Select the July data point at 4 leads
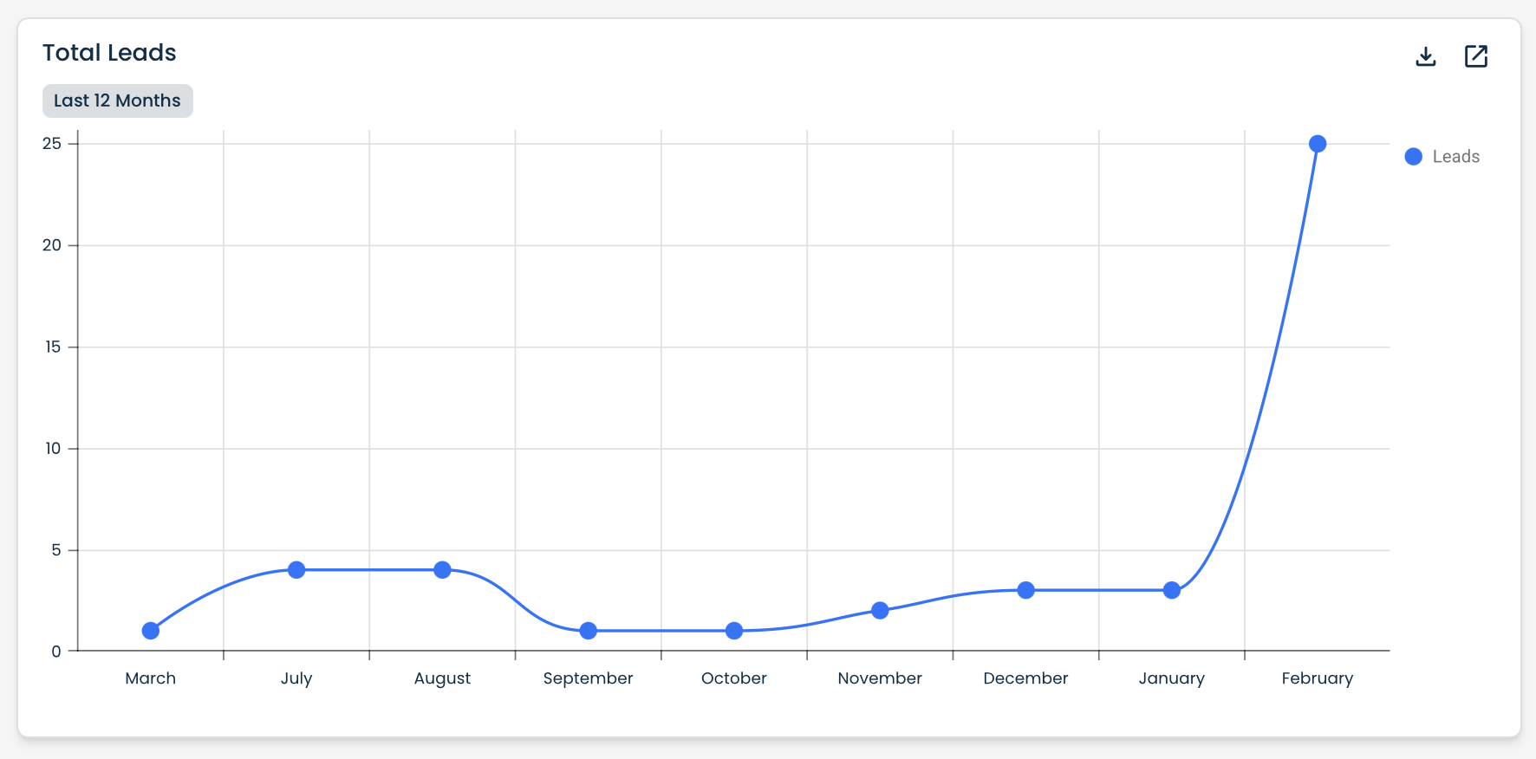 (296, 569)
